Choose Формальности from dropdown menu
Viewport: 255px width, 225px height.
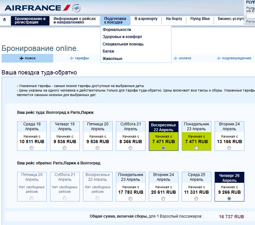point(117,30)
